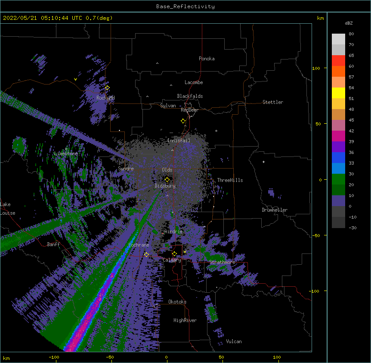Pick the slate violet 0–10 dBZ swatch
This screenshot has width=371, height=363.
click(338, 201)
